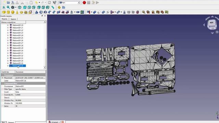Click the Labels & Attributes column header
219x123 pixels.
tap(13, 22)
